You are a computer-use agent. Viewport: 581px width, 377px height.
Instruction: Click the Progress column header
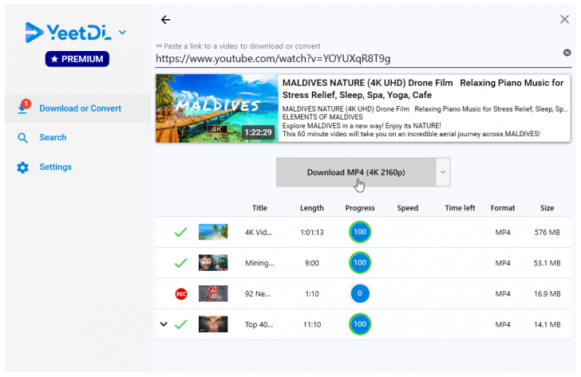tap(360, 208)
